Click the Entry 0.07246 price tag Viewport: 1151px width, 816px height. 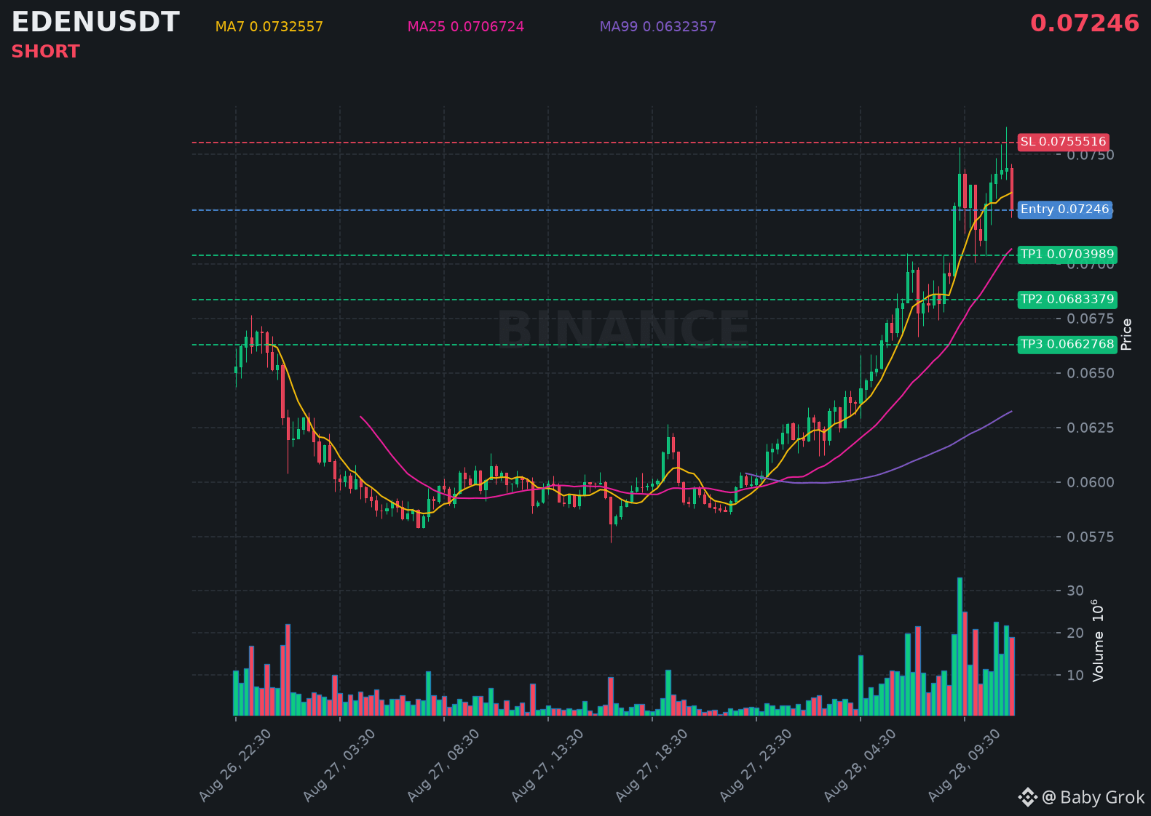[x=1064, y=209]
